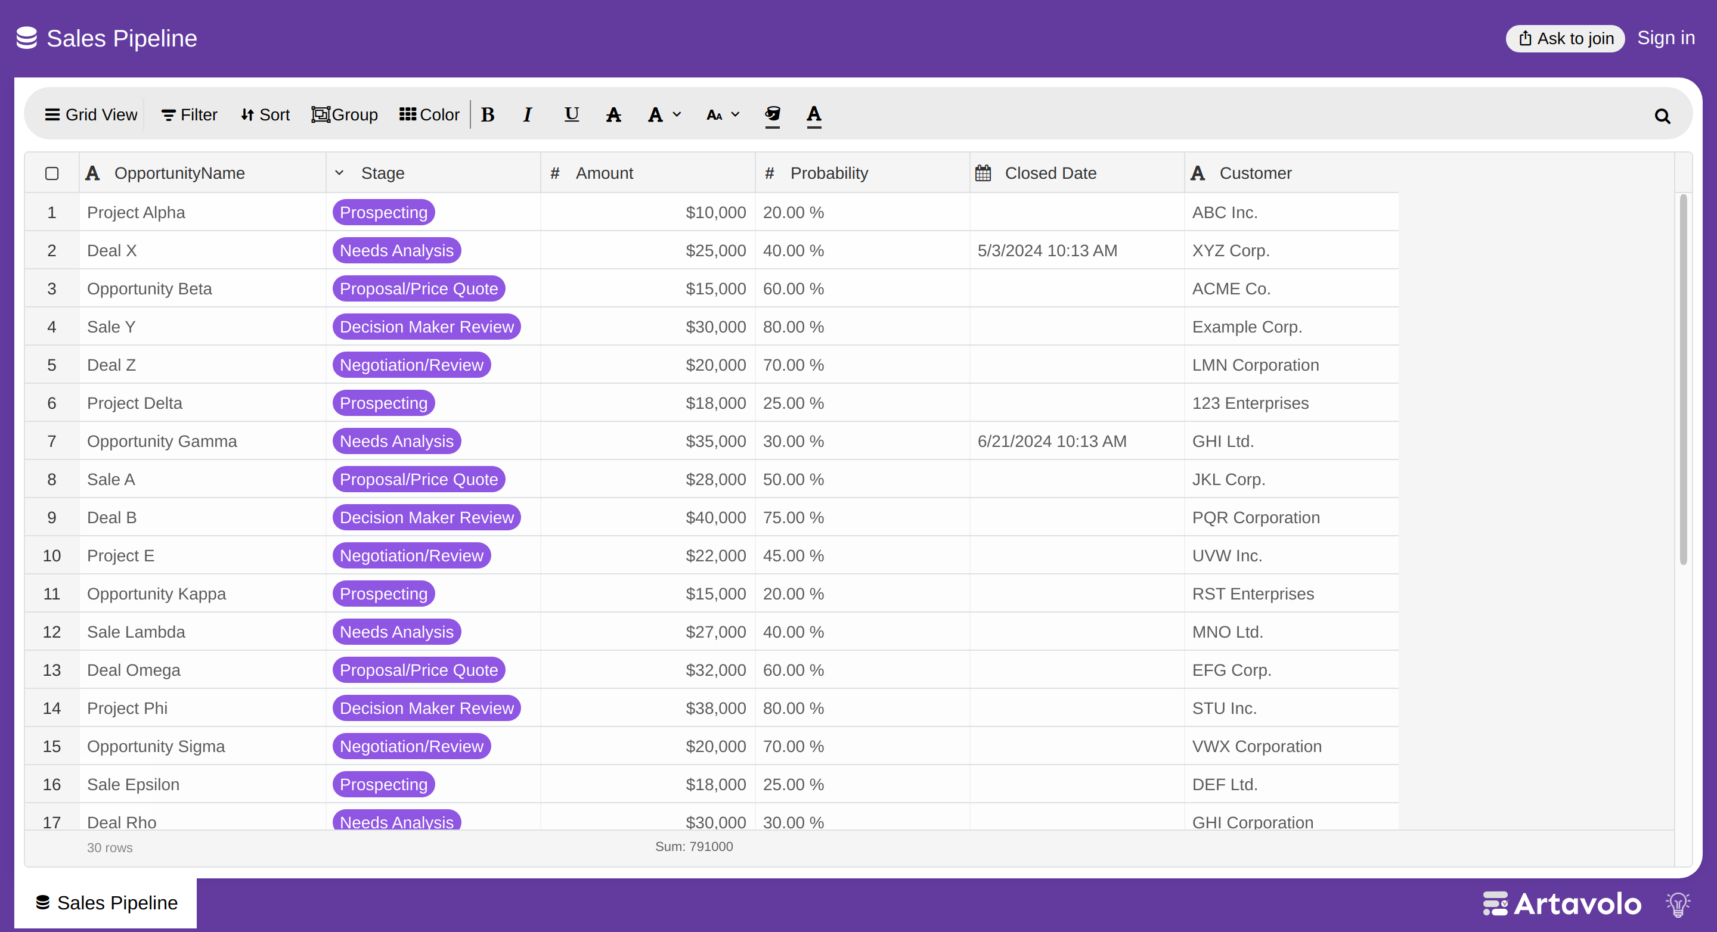Toggle bold text formatting
Image resolution: width=1717 pixels, height=932 pixels.
tap(488, 114)
